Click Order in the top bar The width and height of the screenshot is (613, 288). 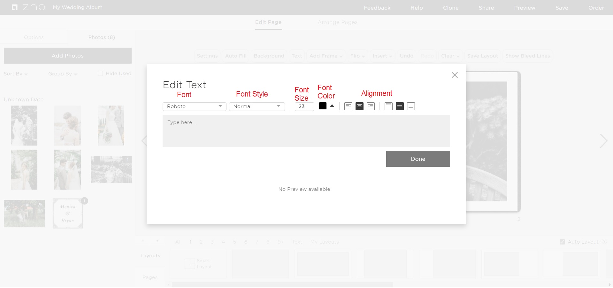(596, 8)
